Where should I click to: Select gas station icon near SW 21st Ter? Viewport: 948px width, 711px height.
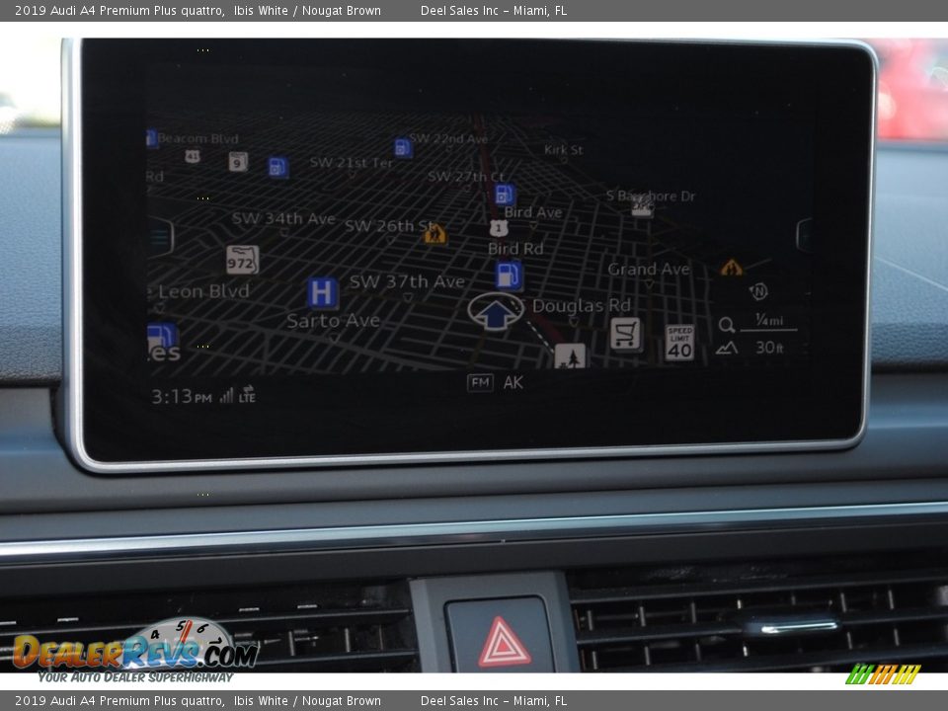click(x=278, y=167)
